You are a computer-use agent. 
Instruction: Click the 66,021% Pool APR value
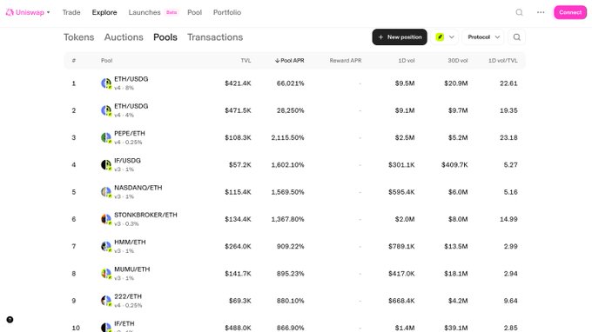290,83
